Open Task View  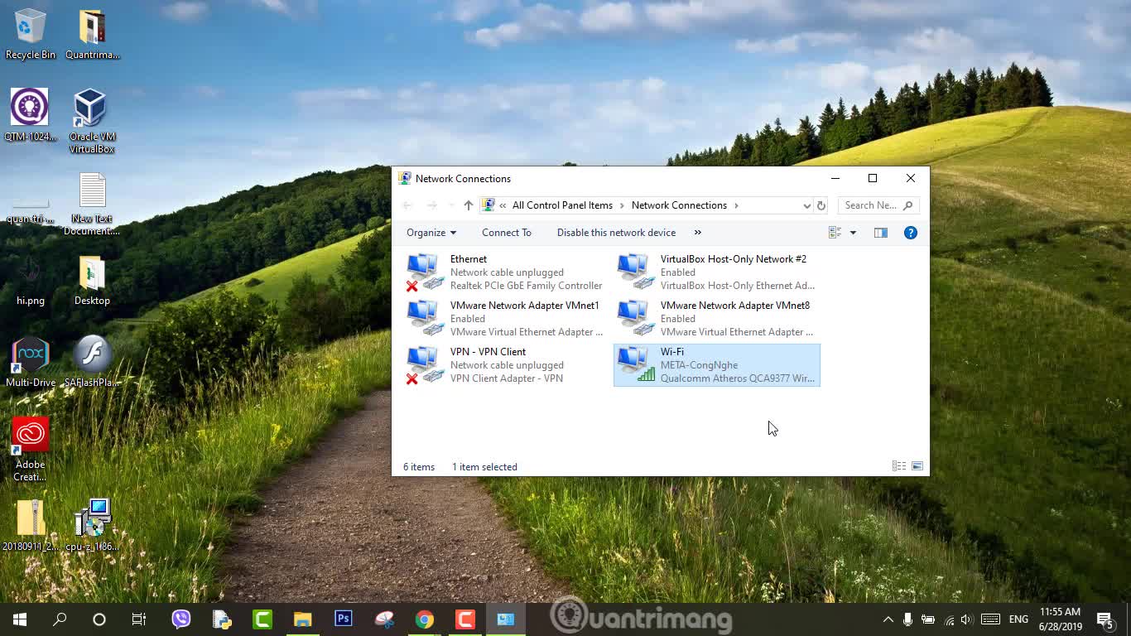coord(139,619)
